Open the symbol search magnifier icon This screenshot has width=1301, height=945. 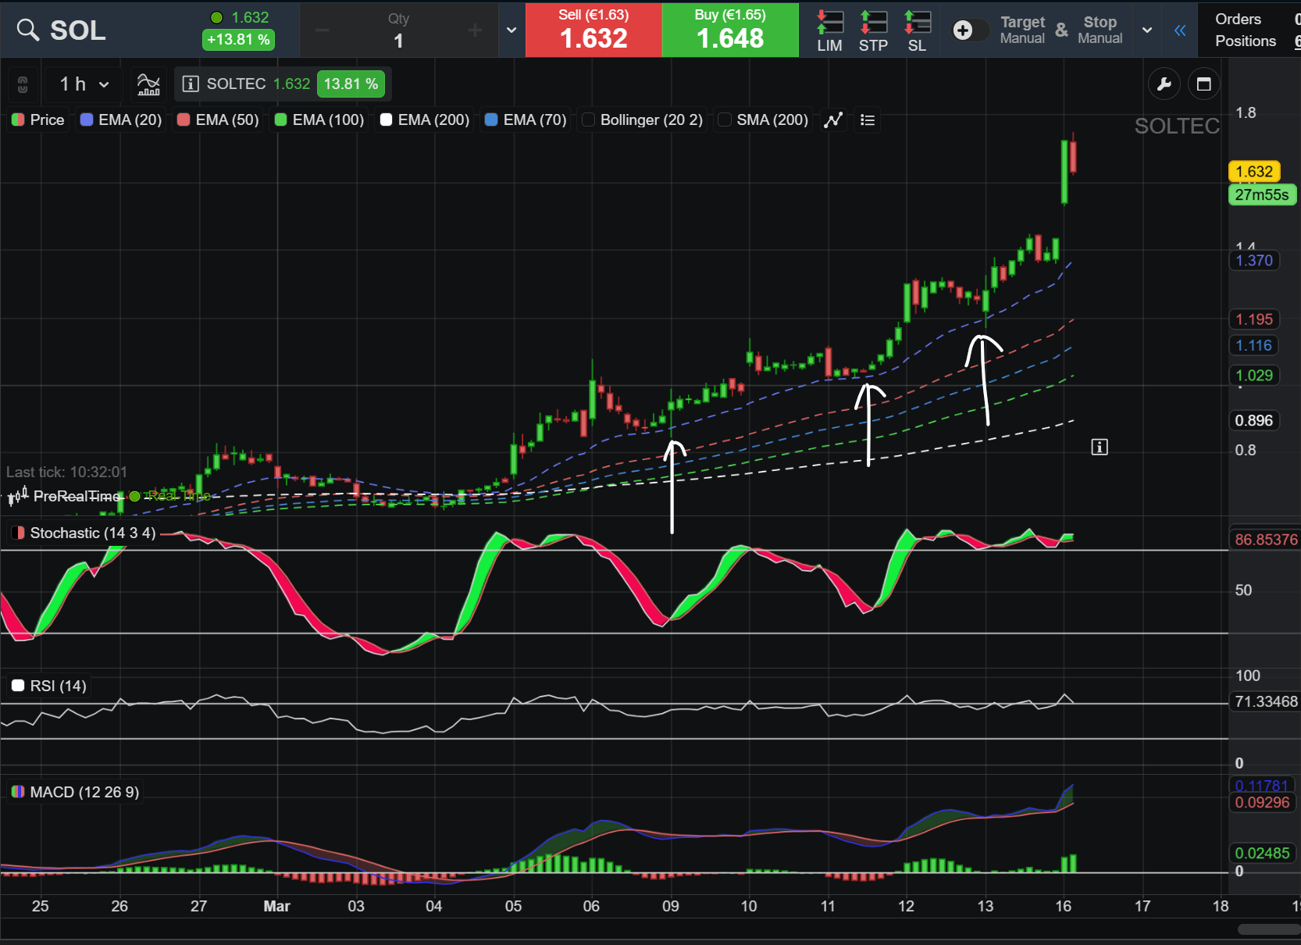pos(28,30)
